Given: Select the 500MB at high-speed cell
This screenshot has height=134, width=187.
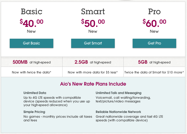Looking at the screenshot, I should [x=32, y=62].
